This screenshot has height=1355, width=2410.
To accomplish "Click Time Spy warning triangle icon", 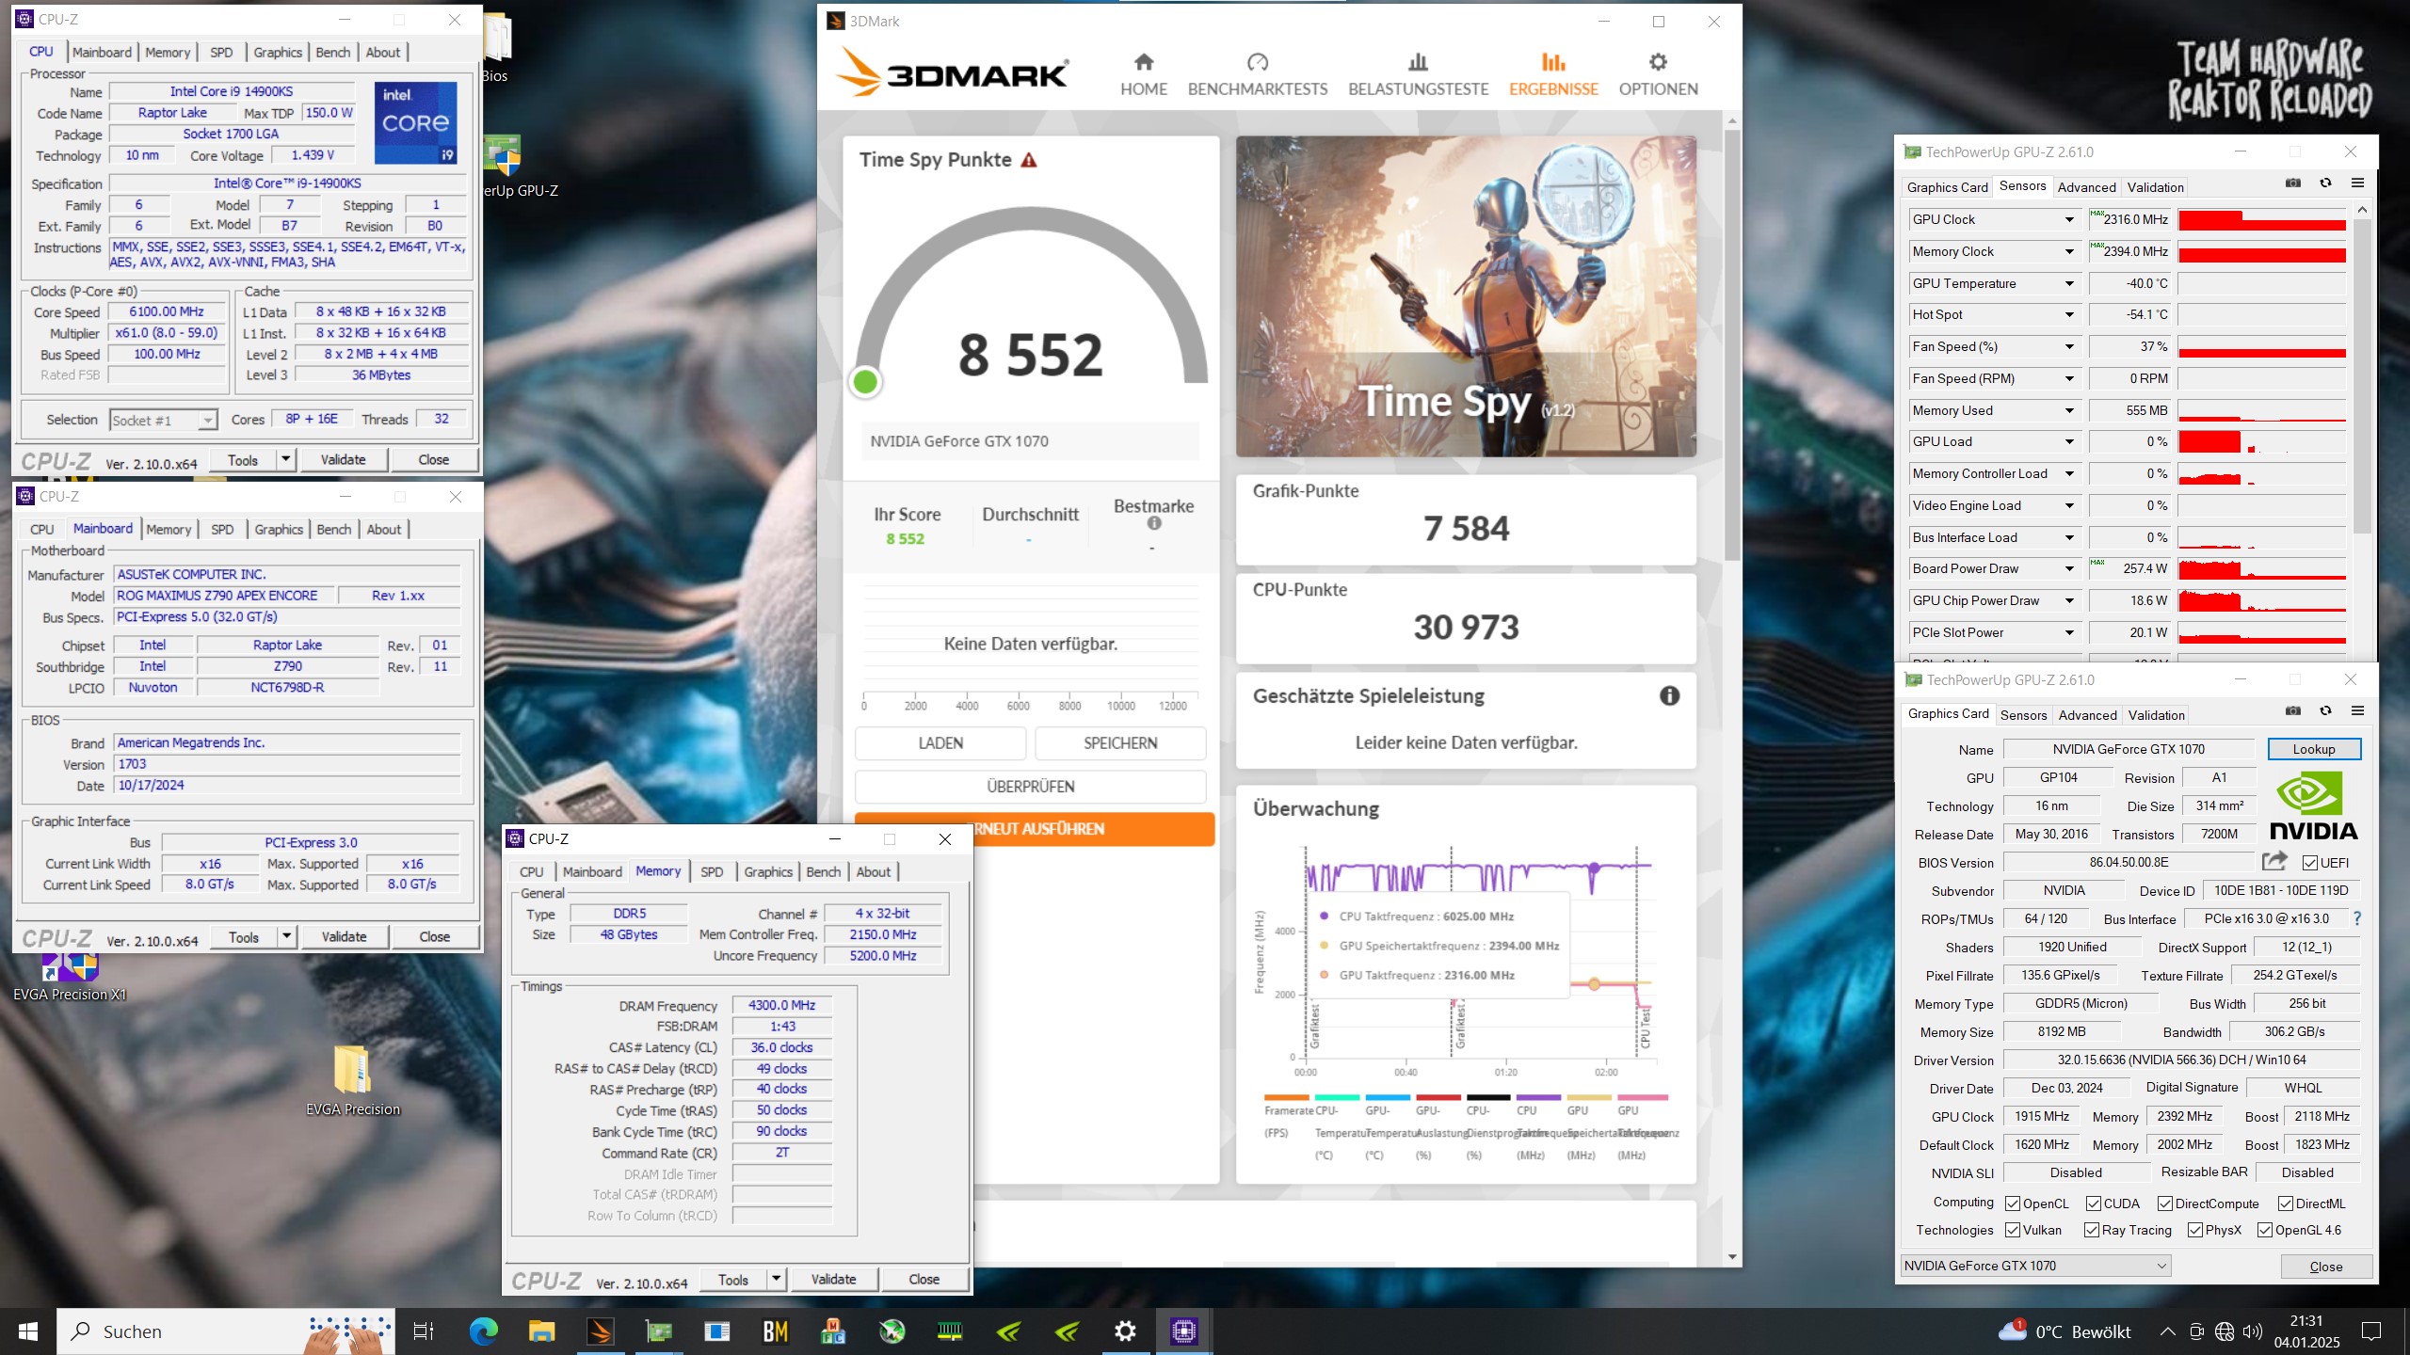I will click(1029, 160).
